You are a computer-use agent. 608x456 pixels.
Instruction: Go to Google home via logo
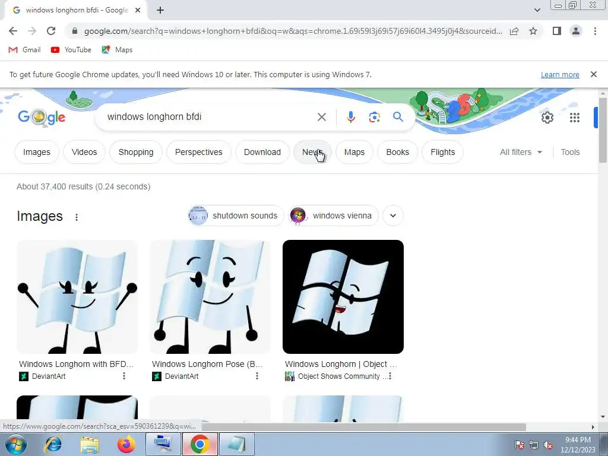(42, 117)
